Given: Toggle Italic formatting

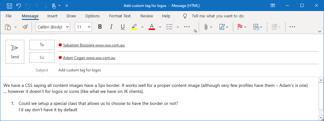Looking at the screenshot, I should coord(111,27).
